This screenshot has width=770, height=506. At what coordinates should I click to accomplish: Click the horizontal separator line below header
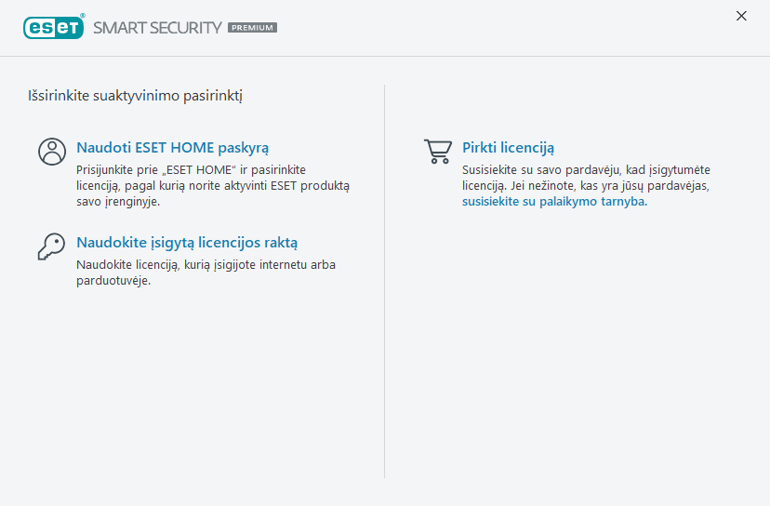(385, 56)
